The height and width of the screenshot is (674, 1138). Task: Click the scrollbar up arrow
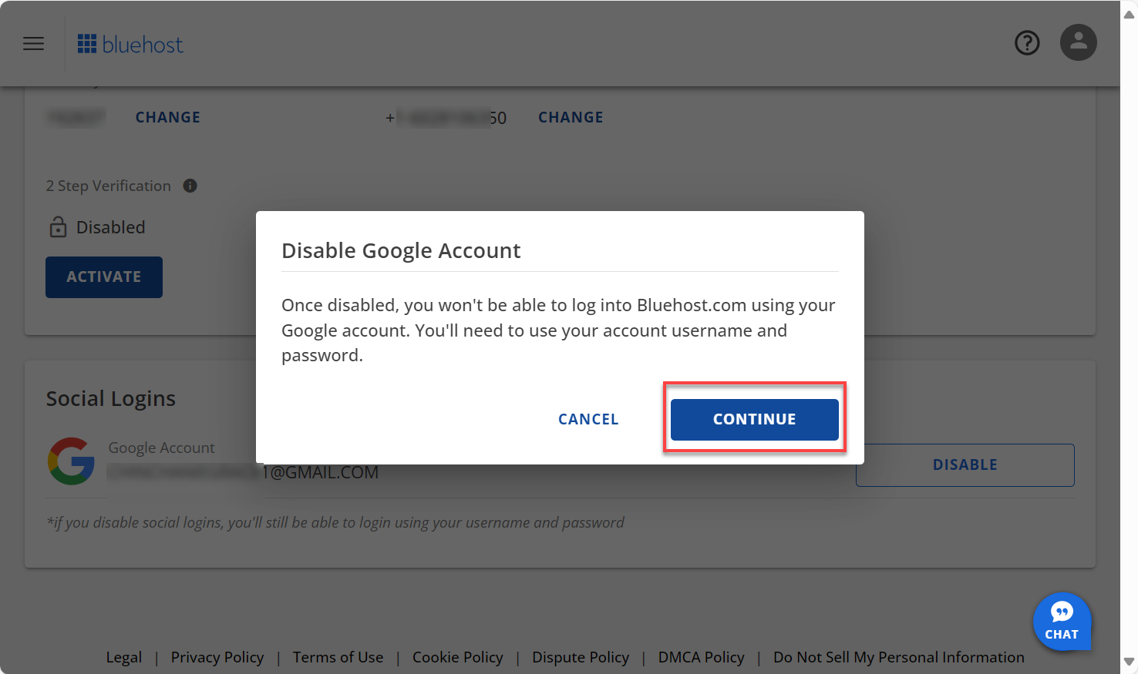(1129, 13)
